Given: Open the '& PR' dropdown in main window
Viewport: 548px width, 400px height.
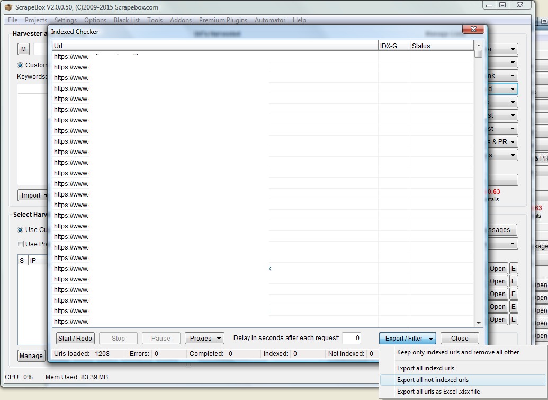Looking at the screenshot, I should coord(502,141).
